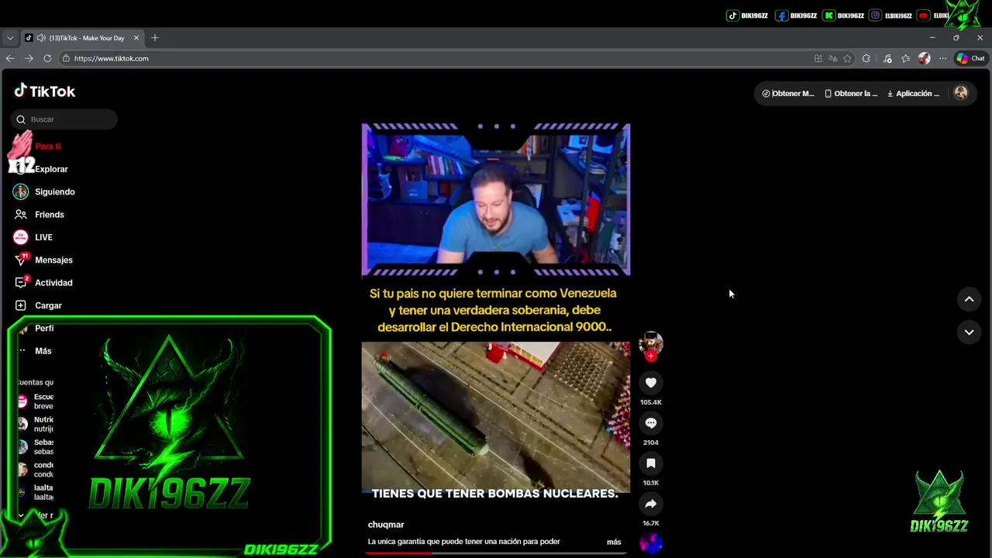Reload the page
Image resolution: width=992 pixels, height=558 pixels.
click(47, 58)
